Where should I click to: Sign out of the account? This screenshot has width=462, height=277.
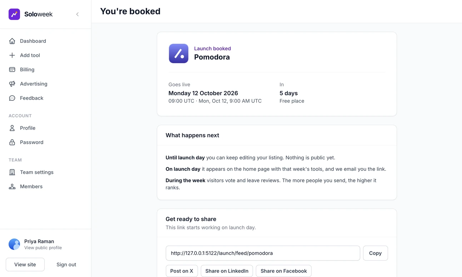[x=66, y=265]
